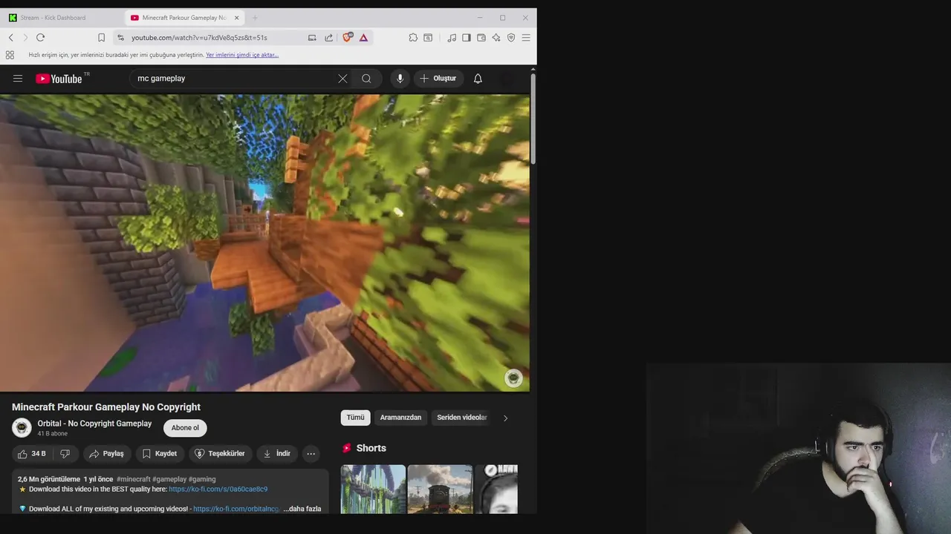Image resolution: width=951 pixels, height=534 pixels.
Task: Open site settings icon in address bar
Action: (x=120, y=38)
